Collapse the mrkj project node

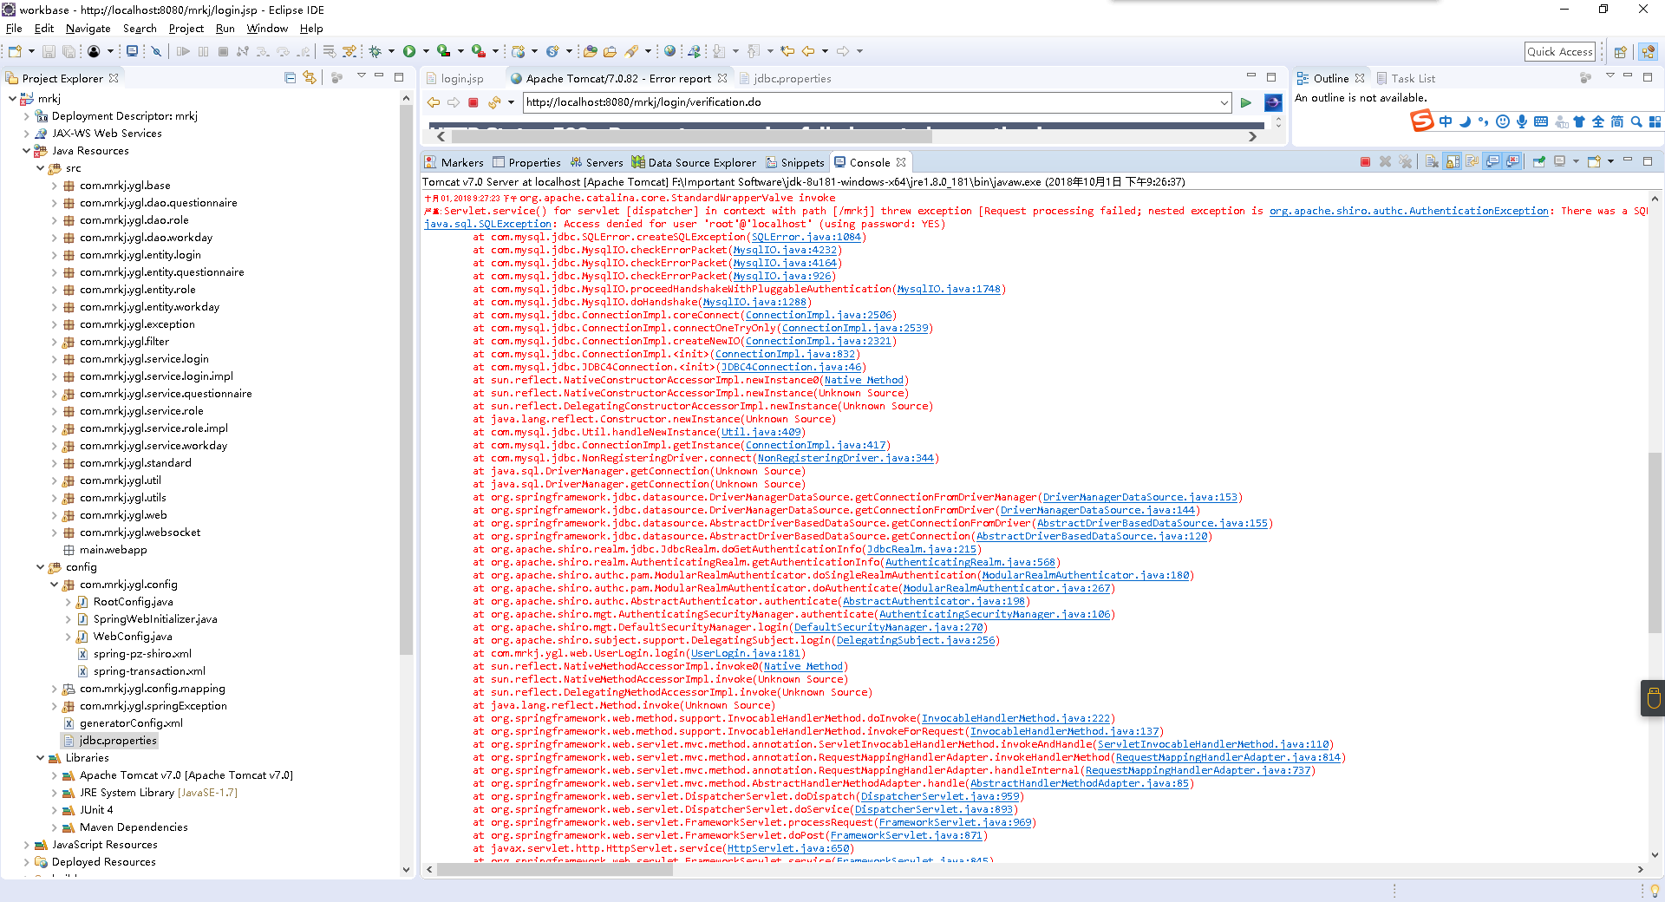point(12,99)
